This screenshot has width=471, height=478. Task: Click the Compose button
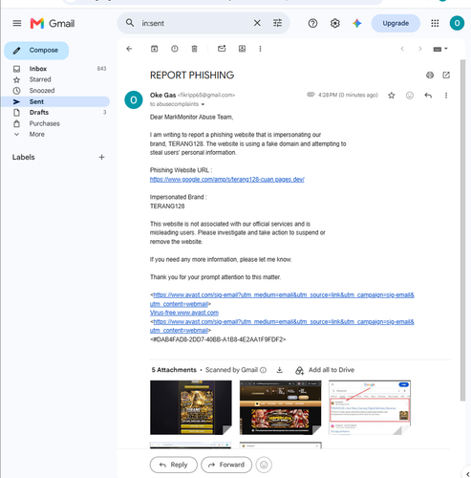click(36, 51)
